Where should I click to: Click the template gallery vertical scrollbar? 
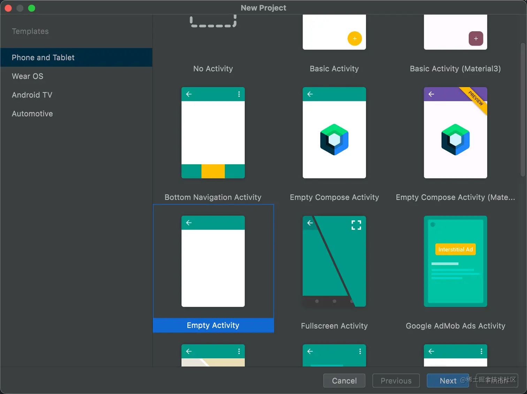click(x=522, y=109)
